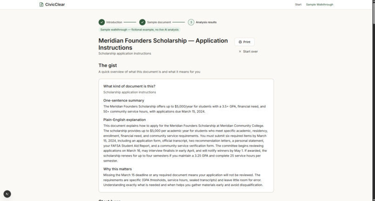
Task: Click the vertical page scrollbar
Action: (374, 100)
